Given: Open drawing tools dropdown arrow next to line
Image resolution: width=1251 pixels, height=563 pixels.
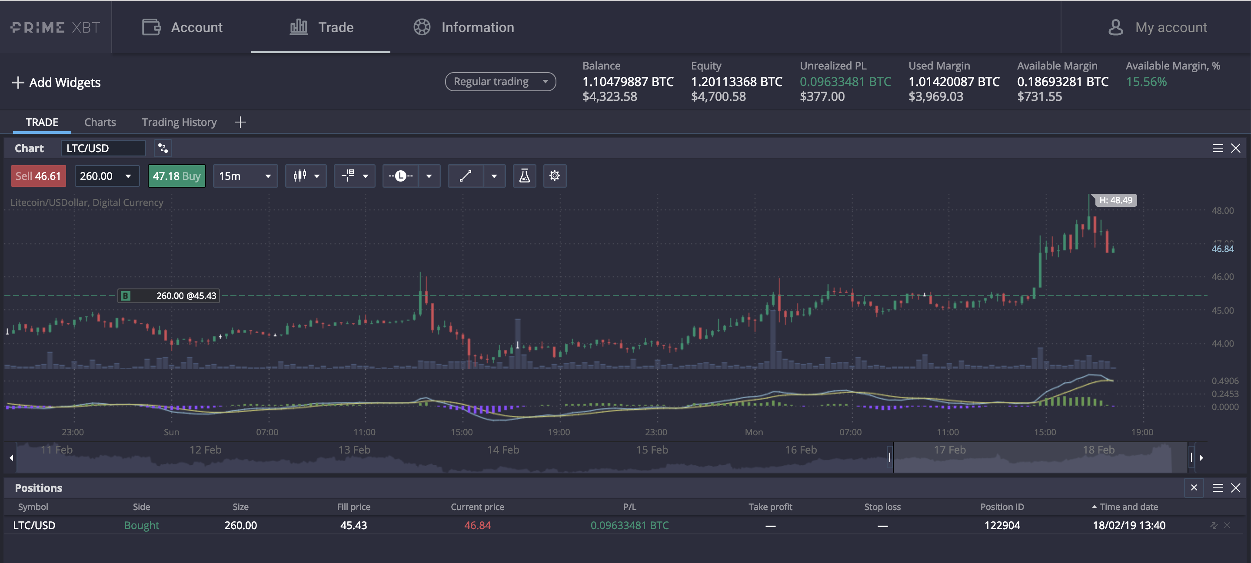Looking at the screenshot, I should click(x=494, y=176).
